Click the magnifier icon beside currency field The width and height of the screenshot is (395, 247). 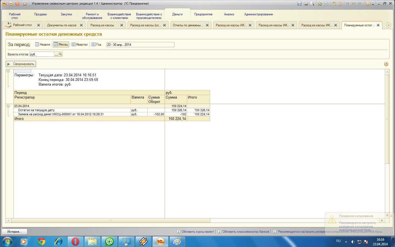pyautogui.click(x=60, y=54)
